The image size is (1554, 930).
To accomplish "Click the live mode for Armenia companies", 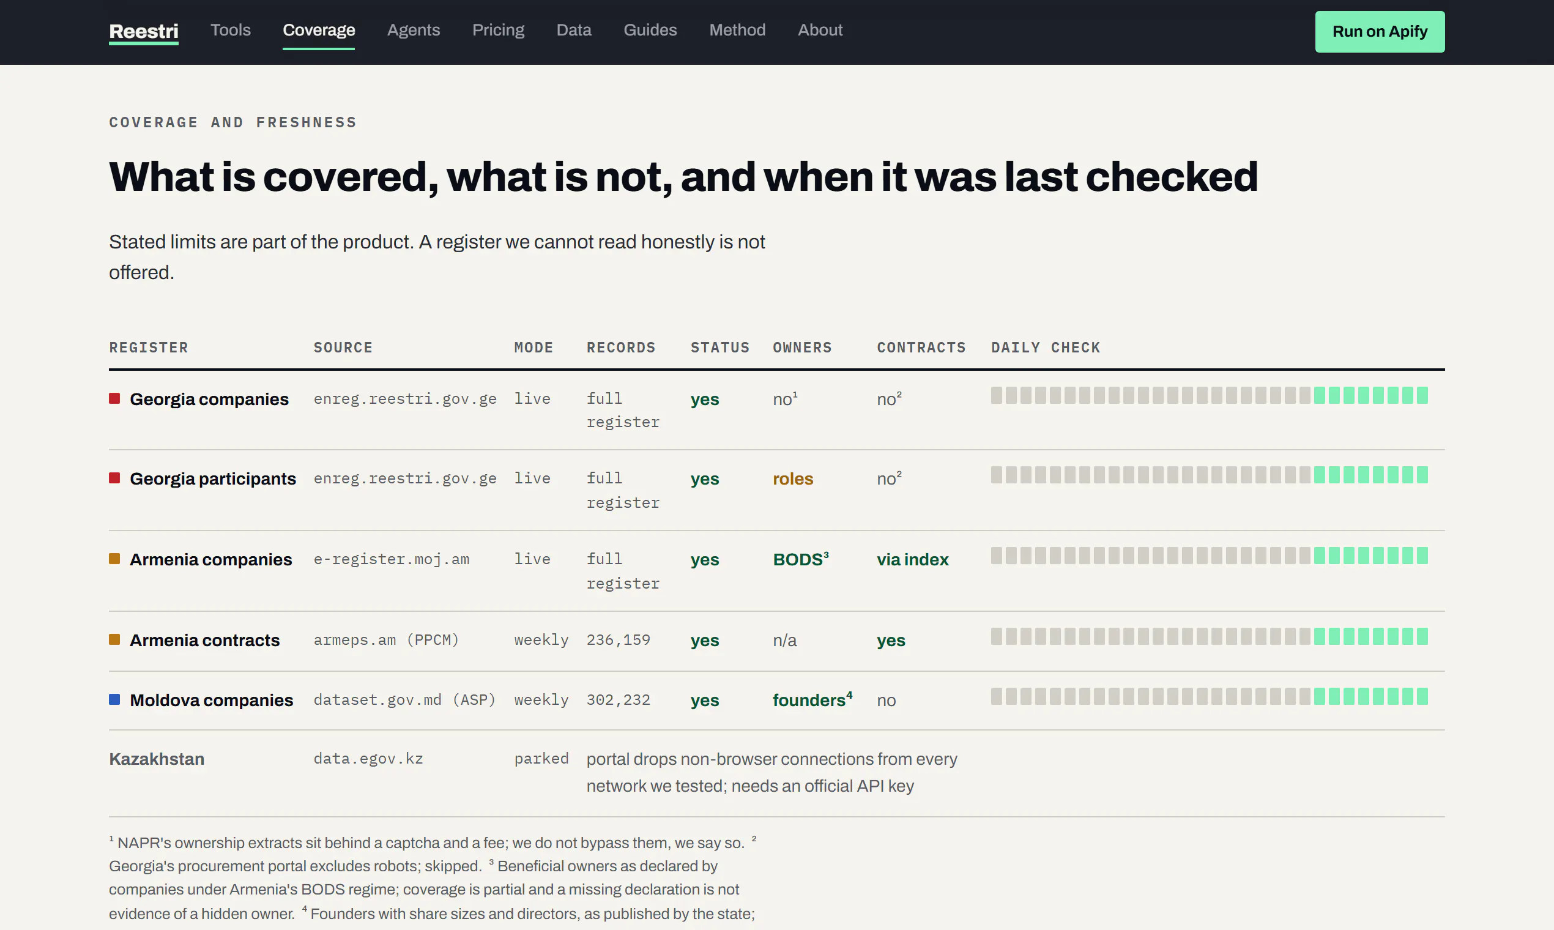I will [x=532, y=559].
